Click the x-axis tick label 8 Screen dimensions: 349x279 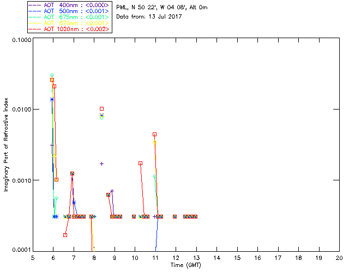(94, 258)
